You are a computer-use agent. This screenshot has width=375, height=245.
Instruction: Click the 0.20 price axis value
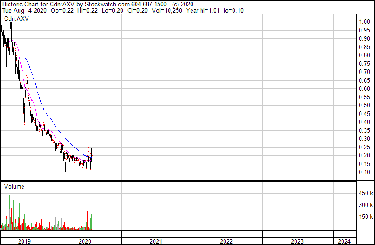click(365, 156)
